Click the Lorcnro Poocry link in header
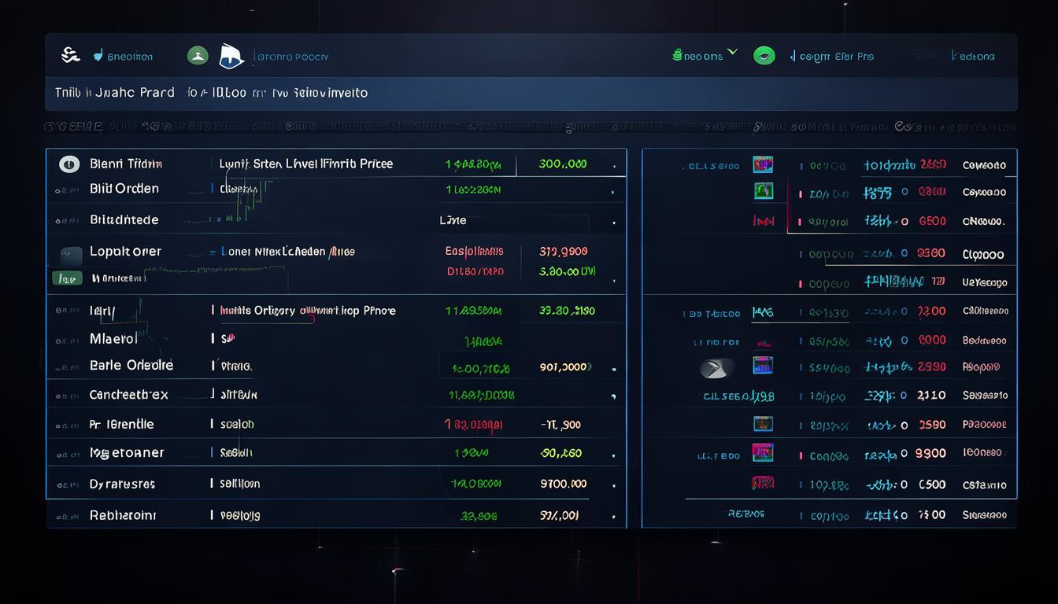Screen dimensions: 1058x604 (x=290, y=57)
